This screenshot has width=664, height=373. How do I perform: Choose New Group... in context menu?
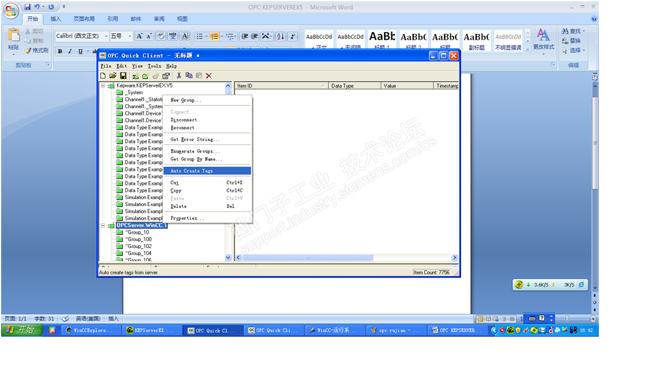(207, 100)
